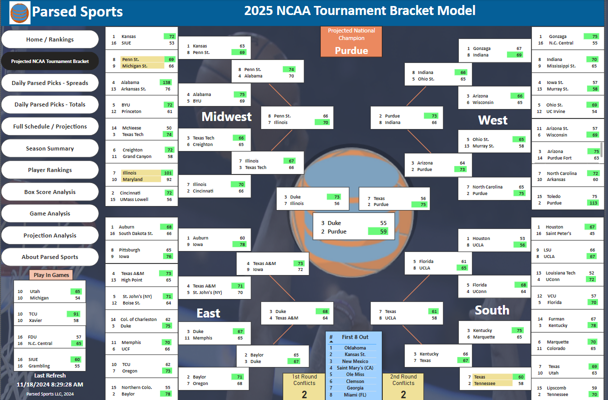
Task: Open the Home / Rankings page
Action: [50, 39]
